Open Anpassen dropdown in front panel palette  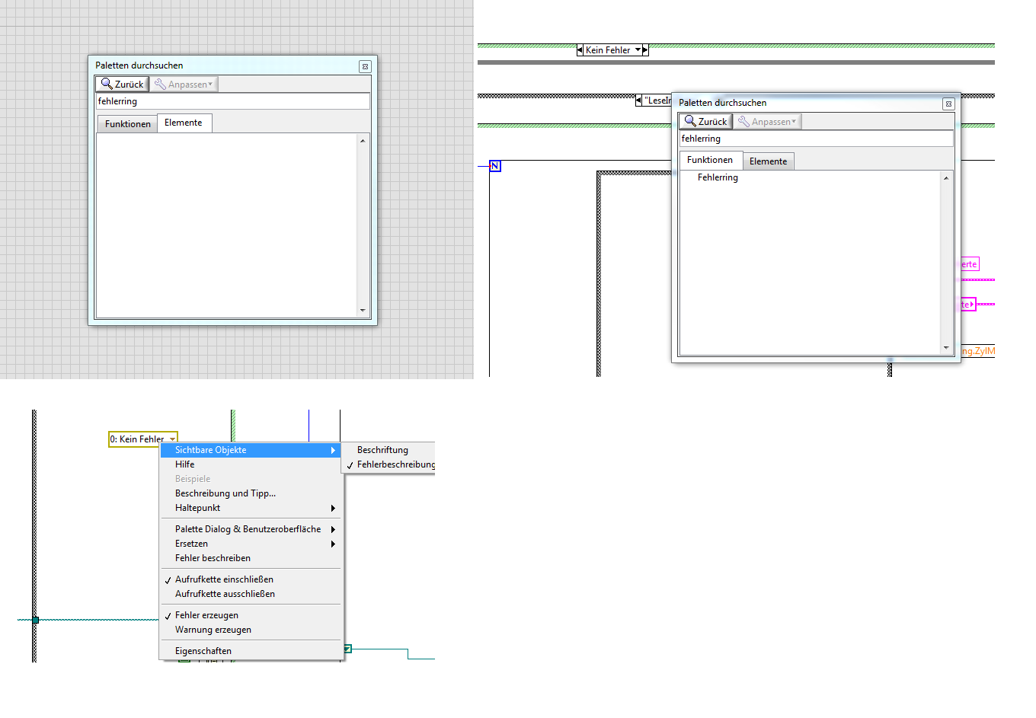coord(184,85)
